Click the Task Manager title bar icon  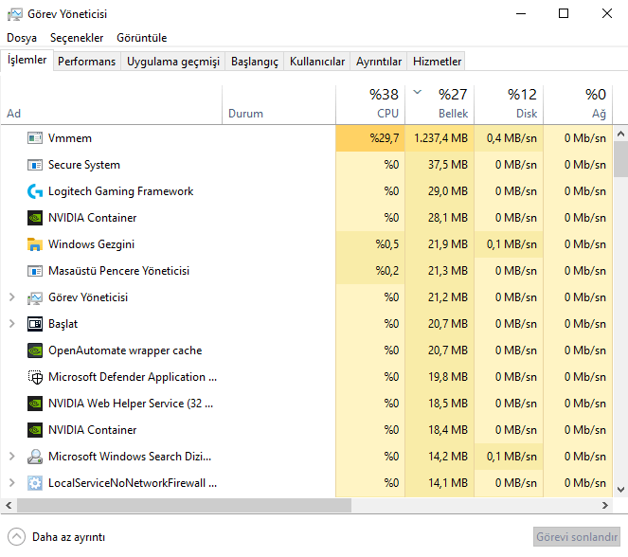coord(15,14)
